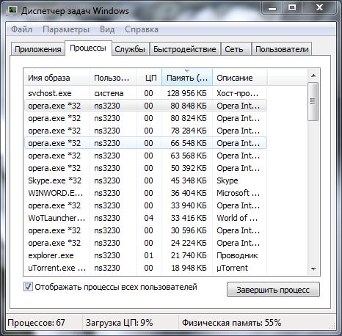Select the explorer.exe process row
The image size is (342, 336).
(x=145, y=255)
